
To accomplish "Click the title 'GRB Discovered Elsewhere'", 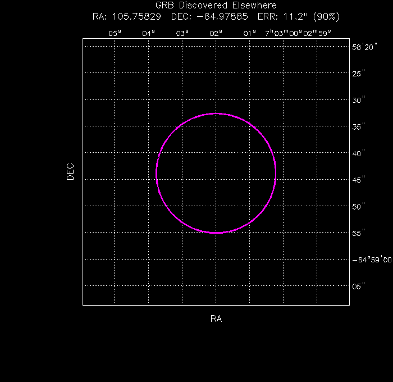I will click(x=216, y=5).
